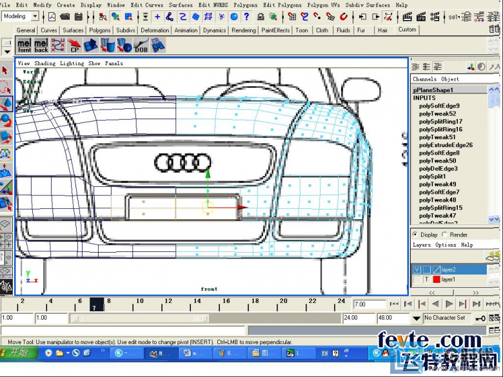Toggle visibility V box of layer2
The height and width of the screenshot is (377, 503).
coord(417,269)
